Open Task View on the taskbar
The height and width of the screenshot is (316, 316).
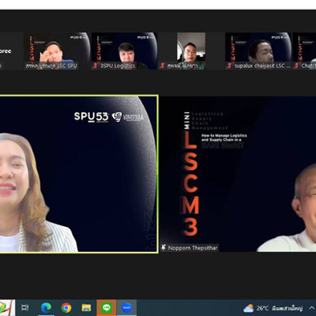click(x=25, y=307)
